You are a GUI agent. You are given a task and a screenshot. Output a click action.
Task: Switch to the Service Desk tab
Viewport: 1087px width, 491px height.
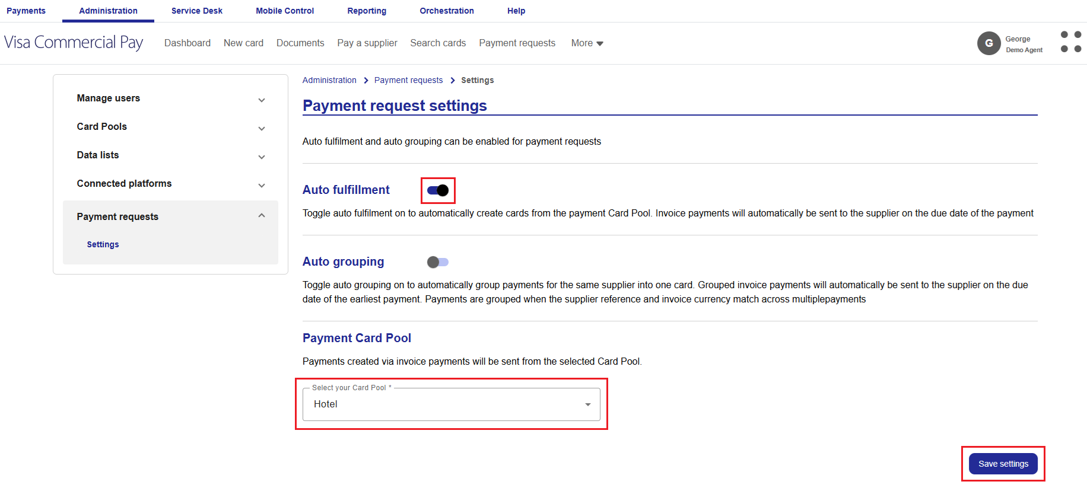(x=197, y=11)
